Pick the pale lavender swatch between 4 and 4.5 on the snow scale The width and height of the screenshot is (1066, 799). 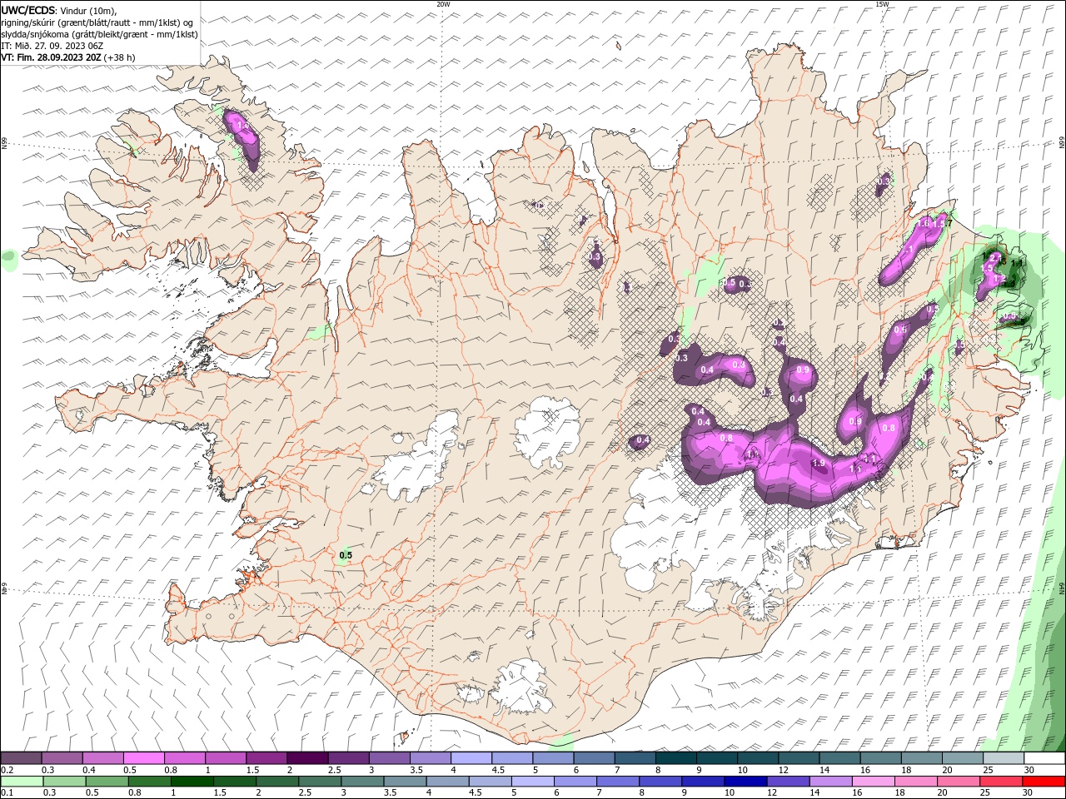pyautogui.click(x=471, y=758)
